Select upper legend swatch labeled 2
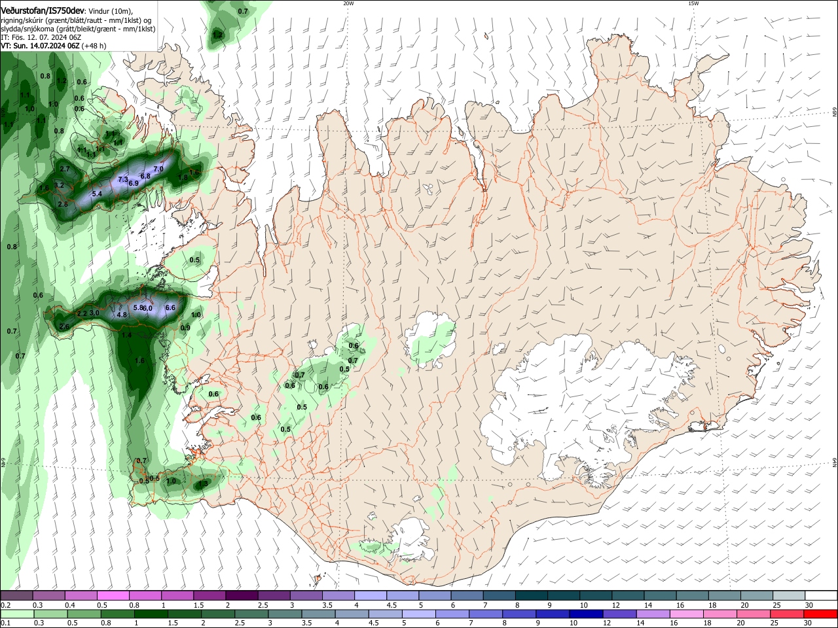Screen dimensions: 838x628 [x=242, y=596]
